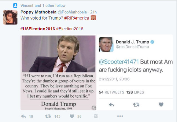
Task: Open the 21h tweet timestamp
Action: (93, 12)
